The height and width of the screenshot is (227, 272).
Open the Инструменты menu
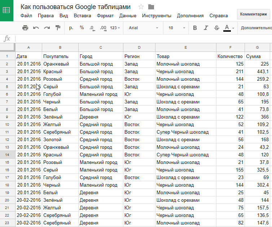pyautogui.click(x=157, y=16)
